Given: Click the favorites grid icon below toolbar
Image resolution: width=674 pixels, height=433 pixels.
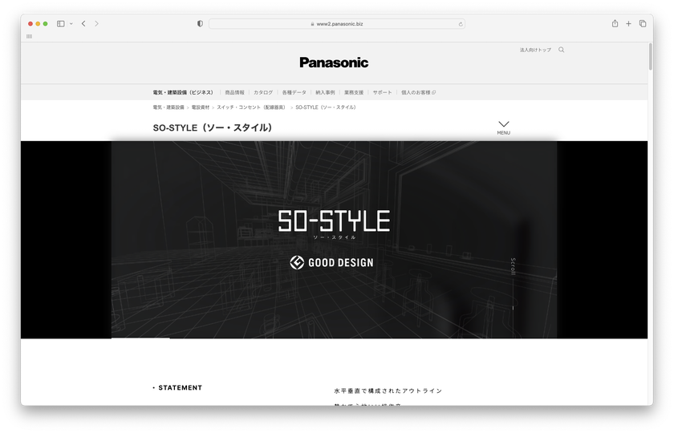Looking at the screenshot, I should click(29, 37).
